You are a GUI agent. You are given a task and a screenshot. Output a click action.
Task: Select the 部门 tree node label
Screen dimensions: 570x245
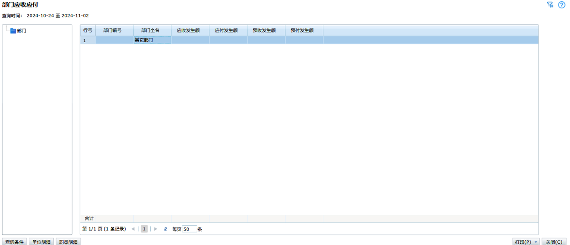pyautogui.click(x=21, y=31)
